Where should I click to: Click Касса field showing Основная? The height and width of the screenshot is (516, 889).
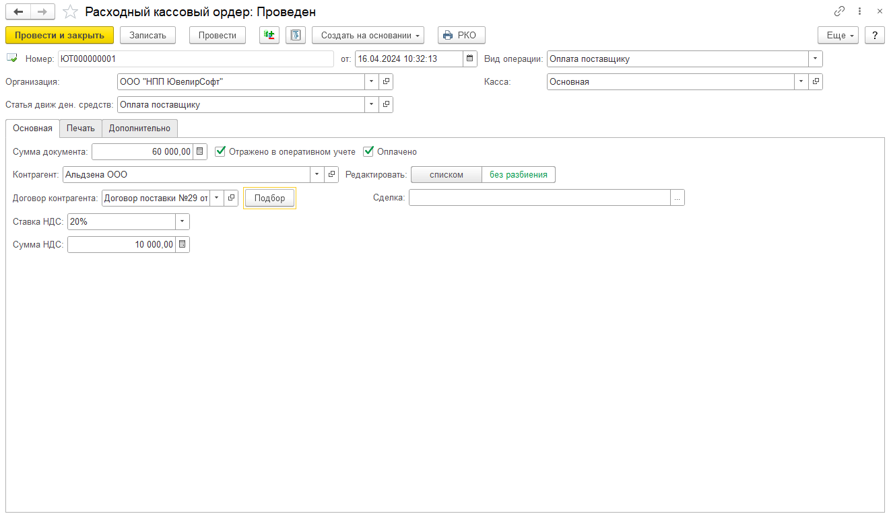pos(671,81)
